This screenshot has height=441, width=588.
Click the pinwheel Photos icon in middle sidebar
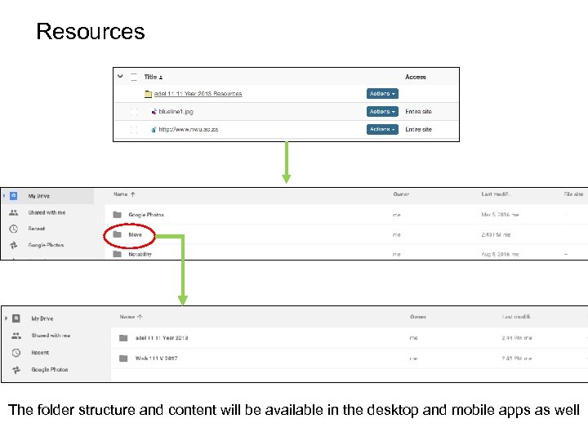[x=14, y=245]
